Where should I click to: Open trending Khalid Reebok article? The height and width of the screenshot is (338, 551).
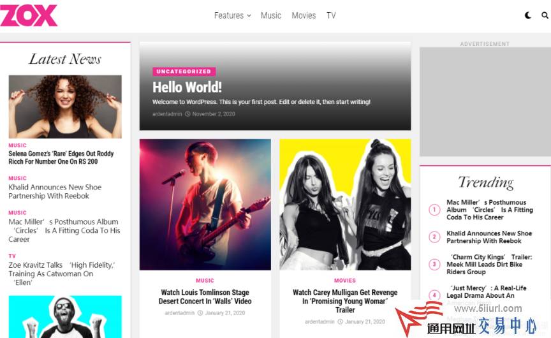click(489, 237)
